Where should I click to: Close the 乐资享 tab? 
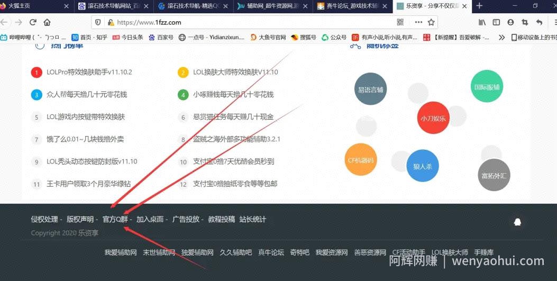(464, 6)
